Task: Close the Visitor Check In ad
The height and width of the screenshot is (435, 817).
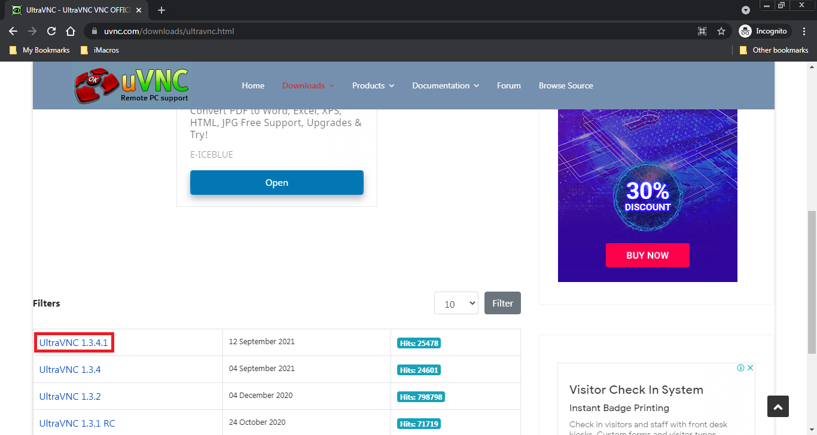Action: pyautogui.click(x=751, y=368)
